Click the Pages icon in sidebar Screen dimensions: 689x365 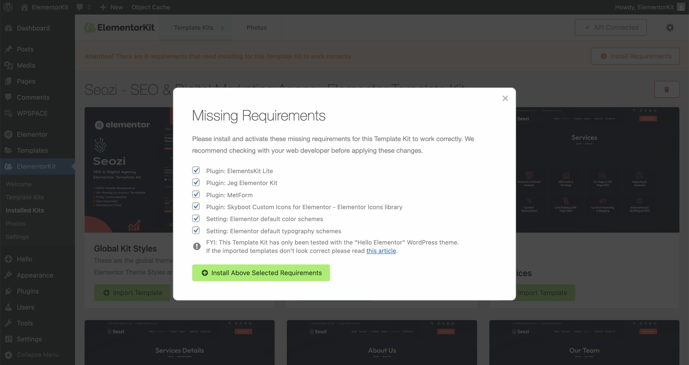coord(8,81)
